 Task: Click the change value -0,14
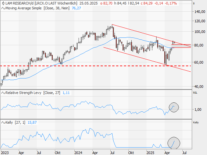(159, 3)
